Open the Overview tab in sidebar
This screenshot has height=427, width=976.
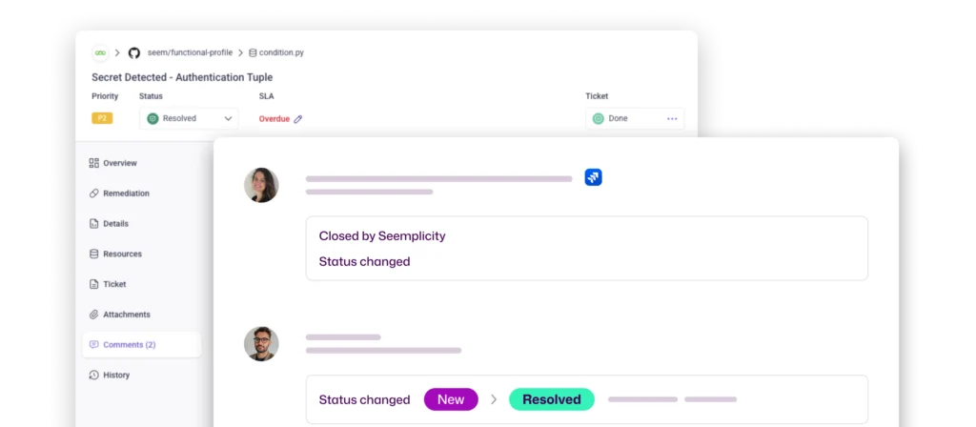point(119,163)
